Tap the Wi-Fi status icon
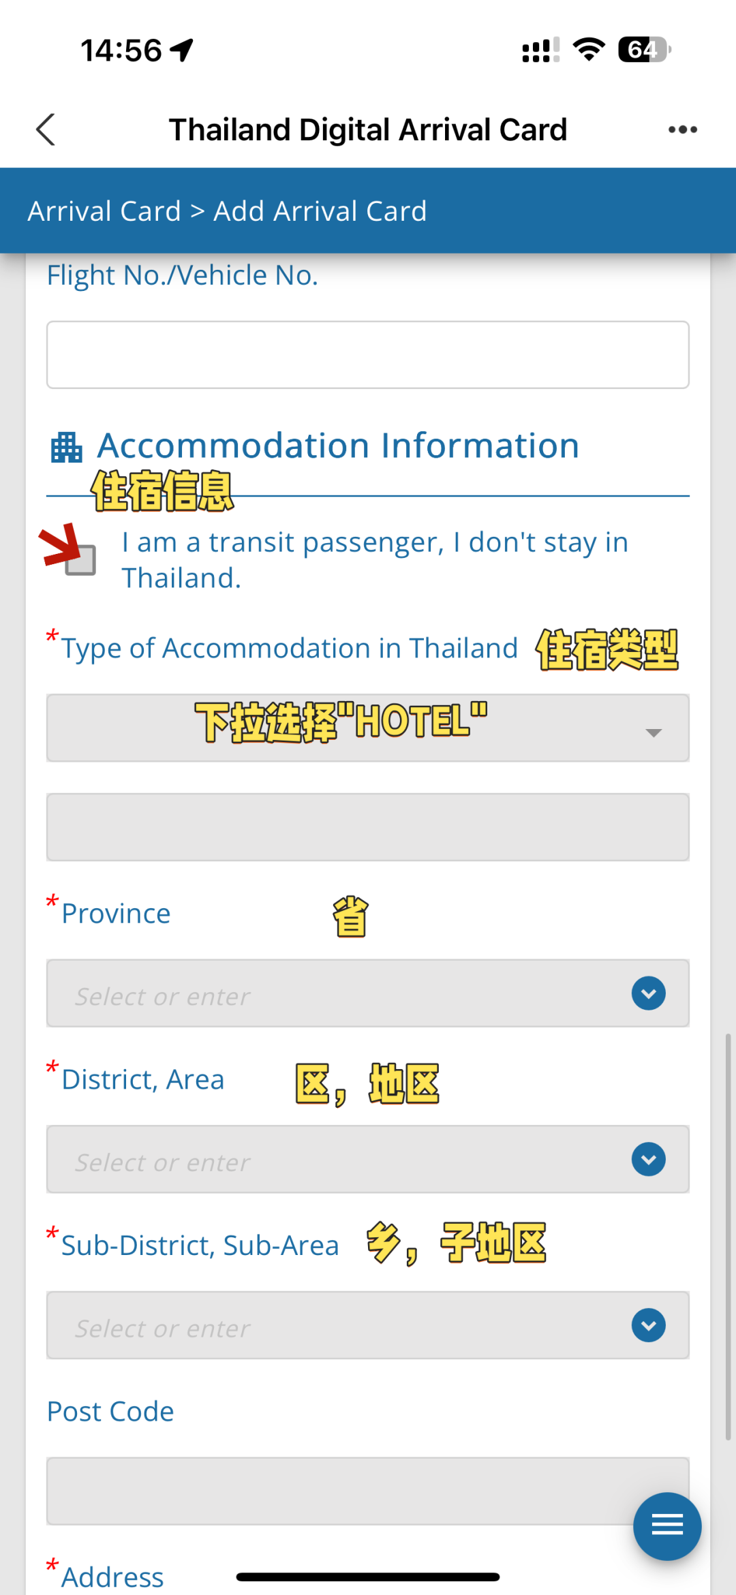Viewport: 736px width, 1595px height. (x=589, y=50)
